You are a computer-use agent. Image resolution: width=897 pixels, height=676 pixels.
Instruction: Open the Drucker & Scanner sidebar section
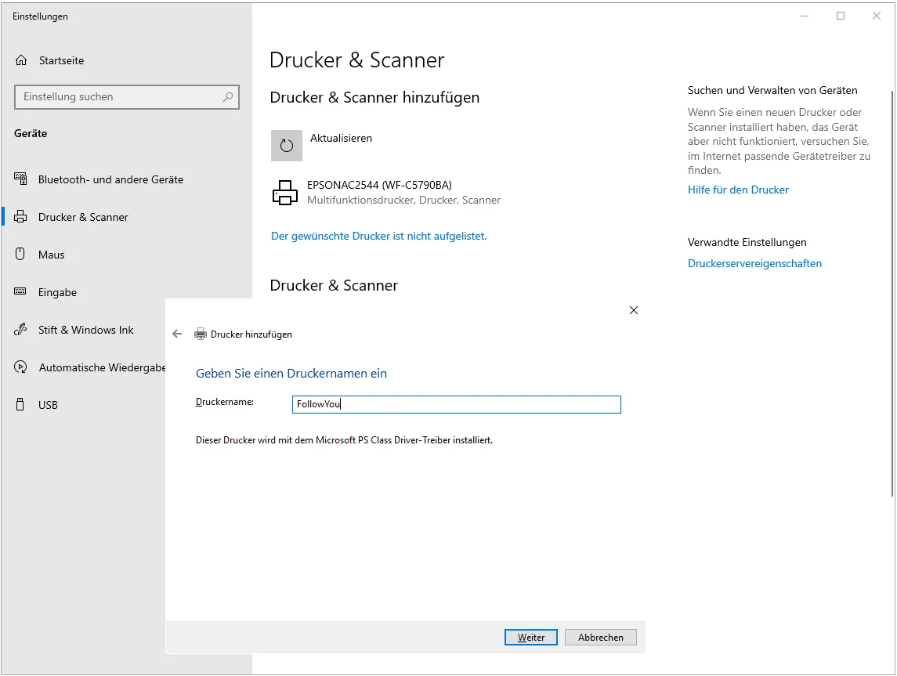coord(83,217)
